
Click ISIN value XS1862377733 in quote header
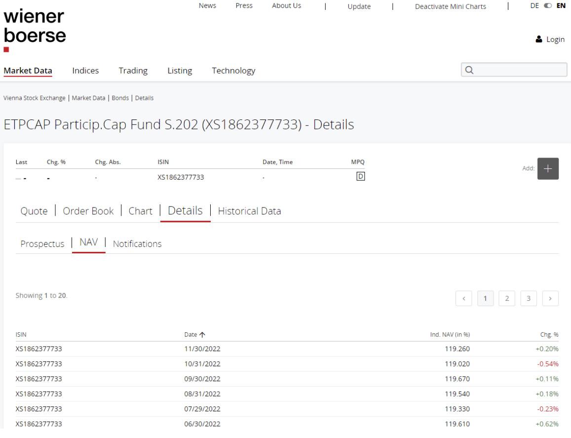[181, 177]
